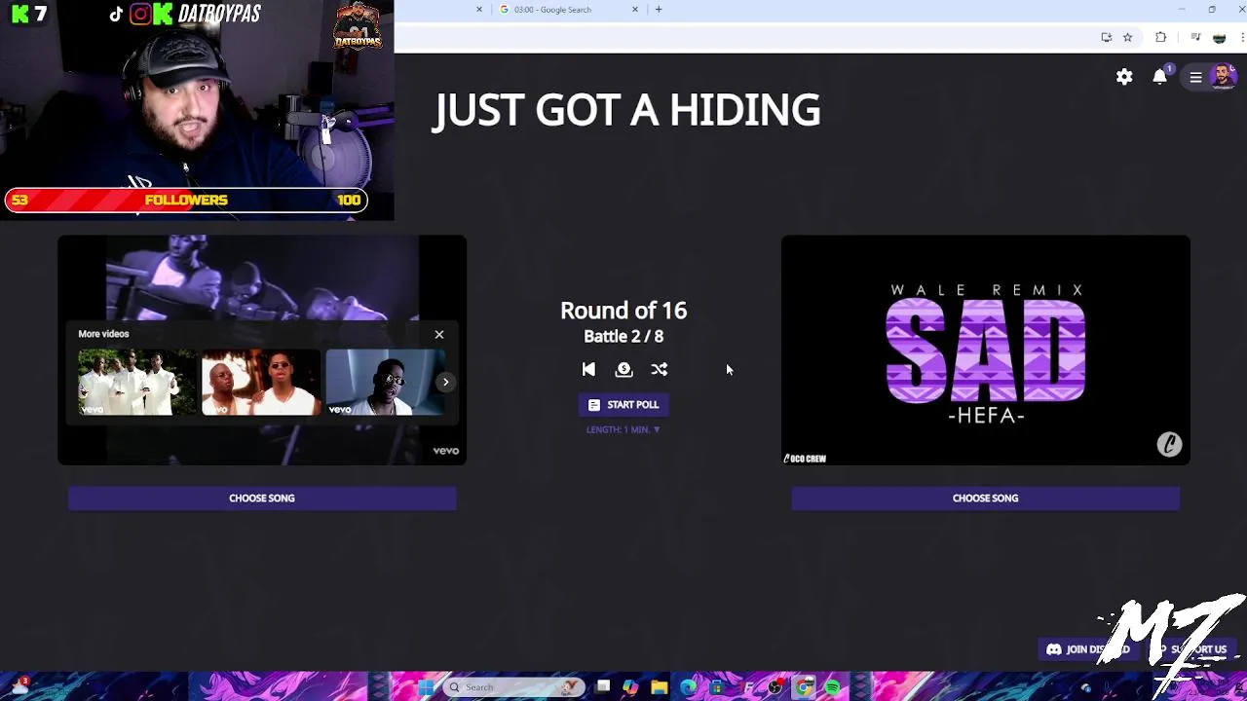
Task: Open the Windows Start menu
Action: click(427, 687)
